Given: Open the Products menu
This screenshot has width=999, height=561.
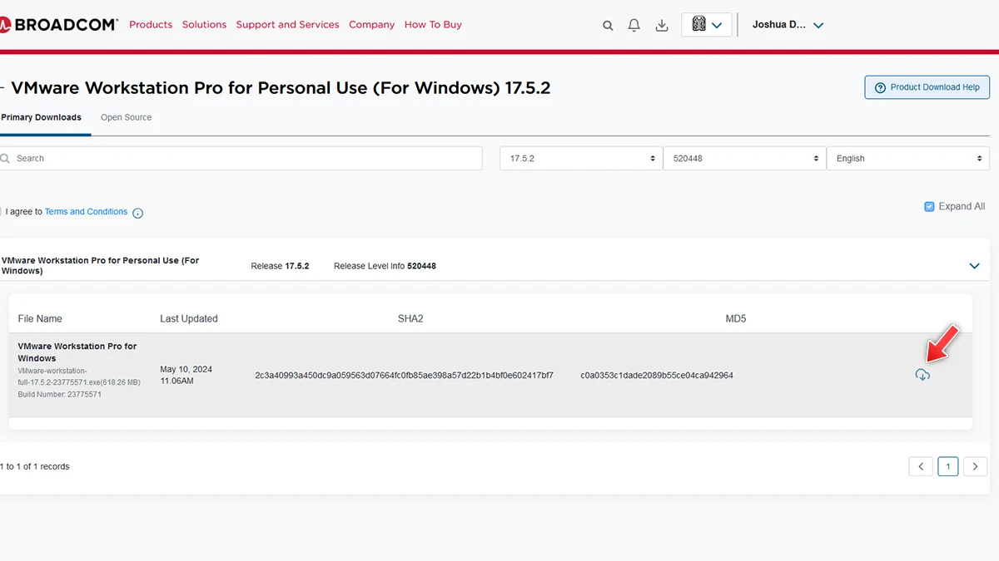Looking at the screenshot, I should pos(151,25).
